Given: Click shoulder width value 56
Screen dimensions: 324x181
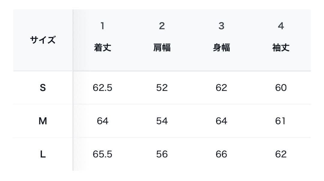Looking at the screenshot, I should pyautogui.click(x=162, y=154).
